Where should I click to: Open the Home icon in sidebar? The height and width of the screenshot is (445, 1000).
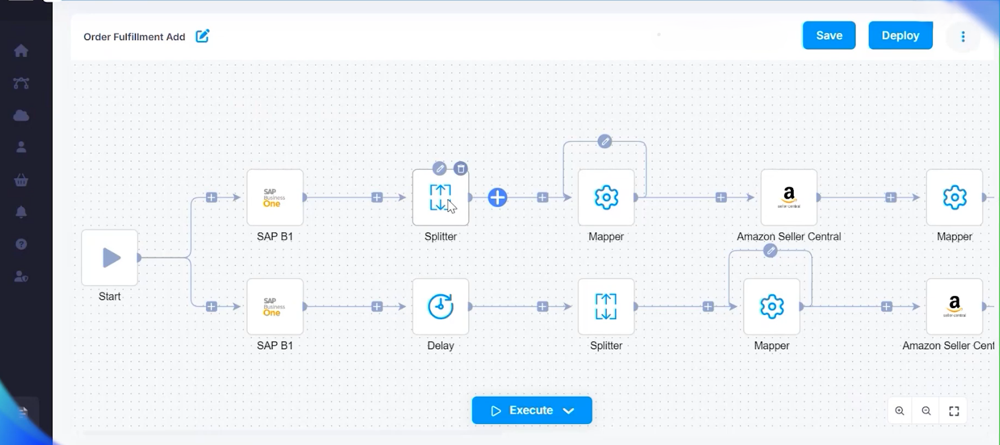coord(21,51)
